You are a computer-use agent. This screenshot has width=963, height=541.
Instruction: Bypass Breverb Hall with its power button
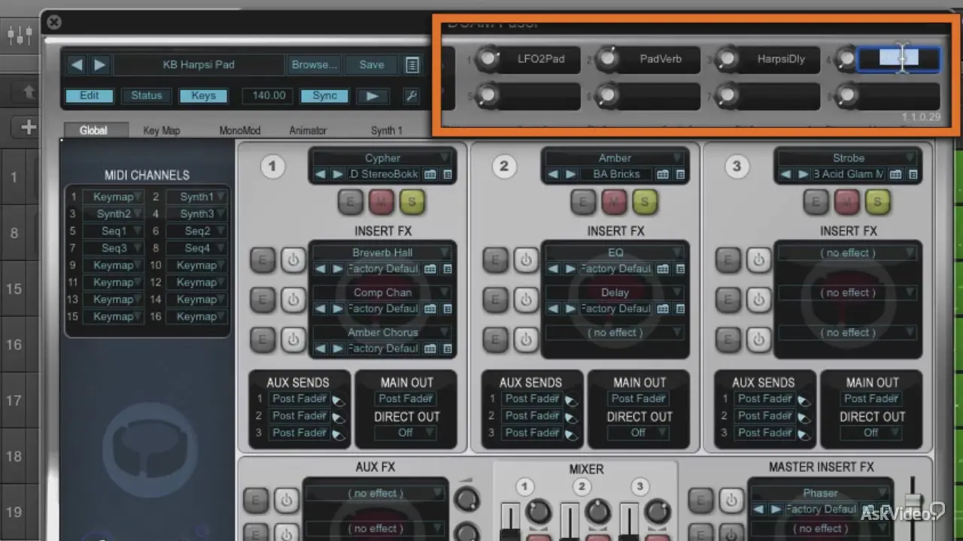(x=293, y=261)
